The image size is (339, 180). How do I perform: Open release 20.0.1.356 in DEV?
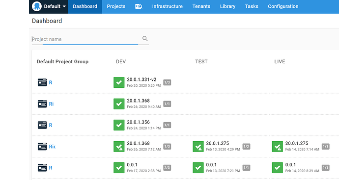(138, 122)
